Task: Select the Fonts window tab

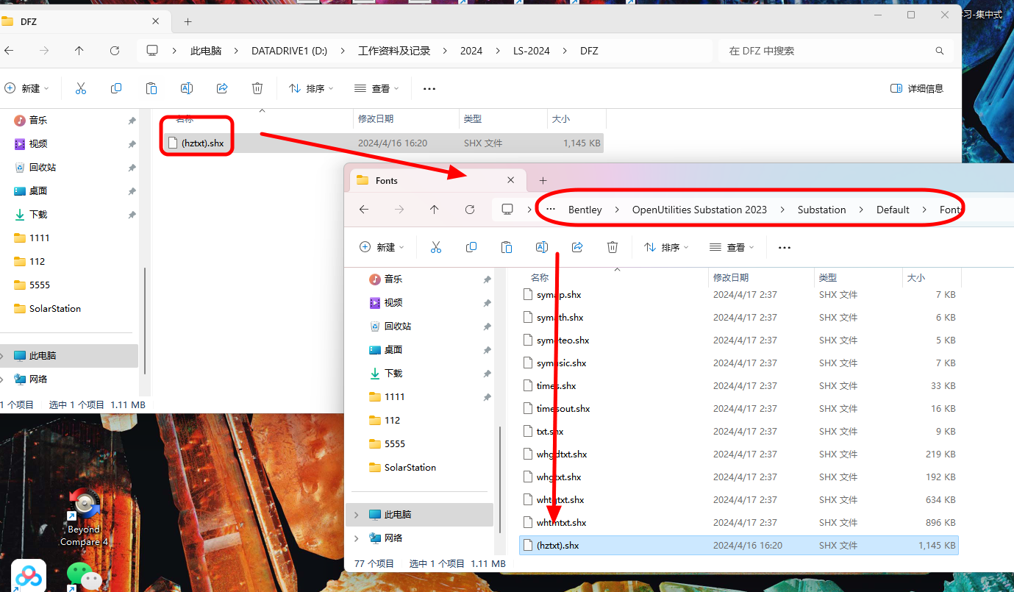Action: pyautogui.click(x=438, y=180)
